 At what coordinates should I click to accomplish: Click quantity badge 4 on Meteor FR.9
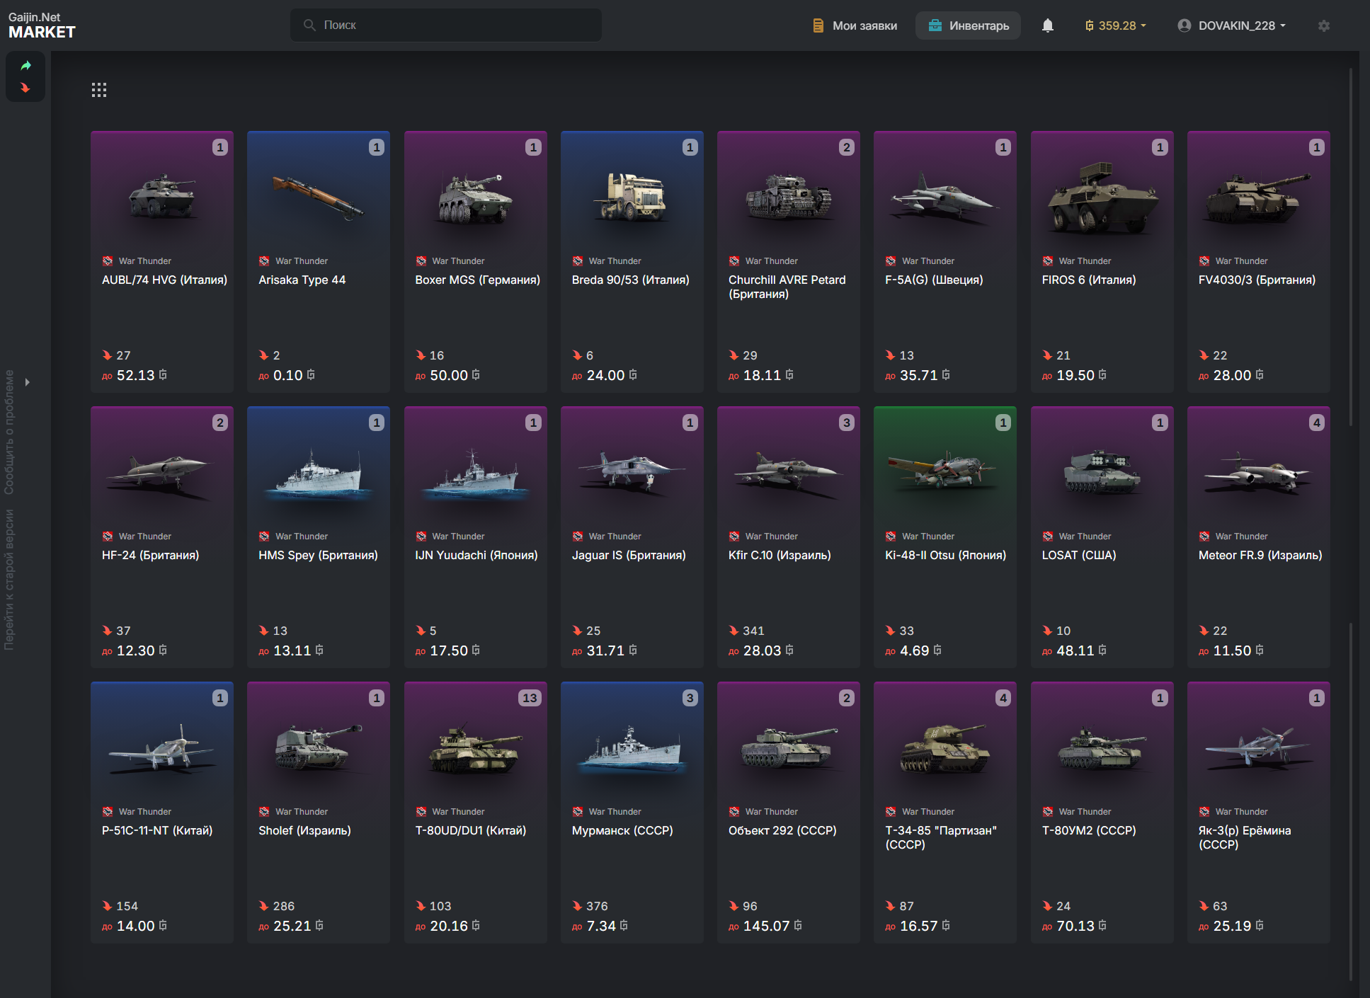(x=1316, y=423)
